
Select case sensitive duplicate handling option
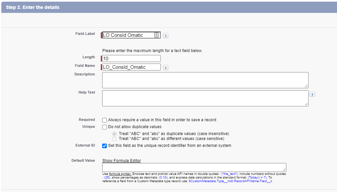[114, 139]
